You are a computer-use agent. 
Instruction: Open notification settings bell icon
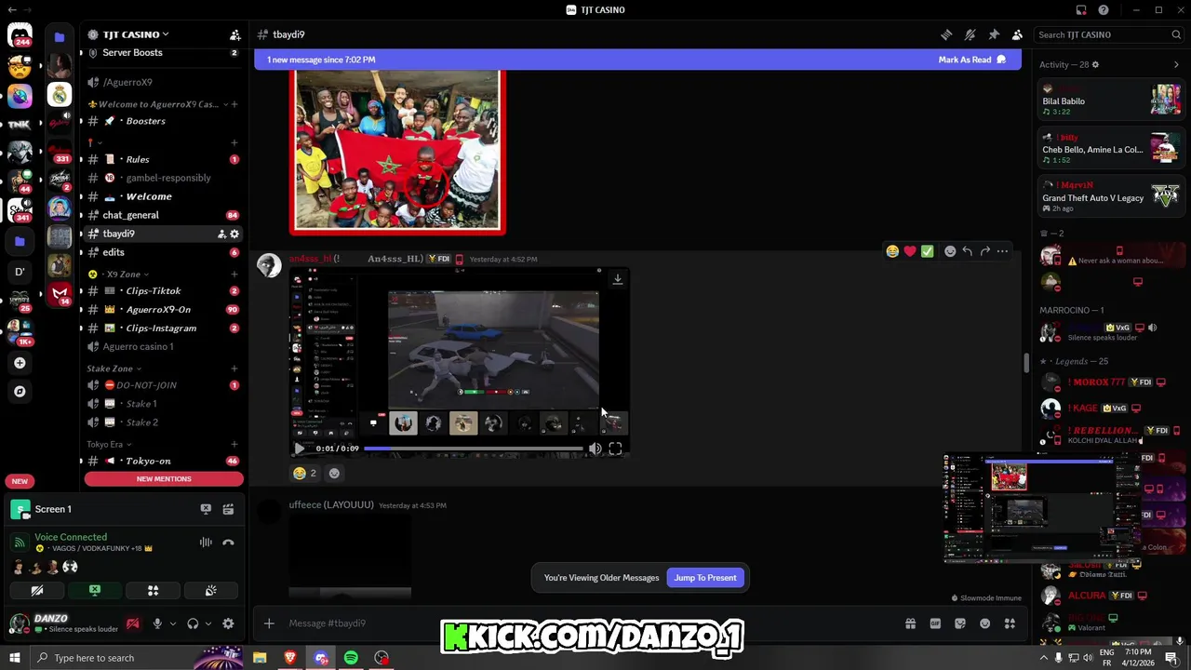point(970,34)
